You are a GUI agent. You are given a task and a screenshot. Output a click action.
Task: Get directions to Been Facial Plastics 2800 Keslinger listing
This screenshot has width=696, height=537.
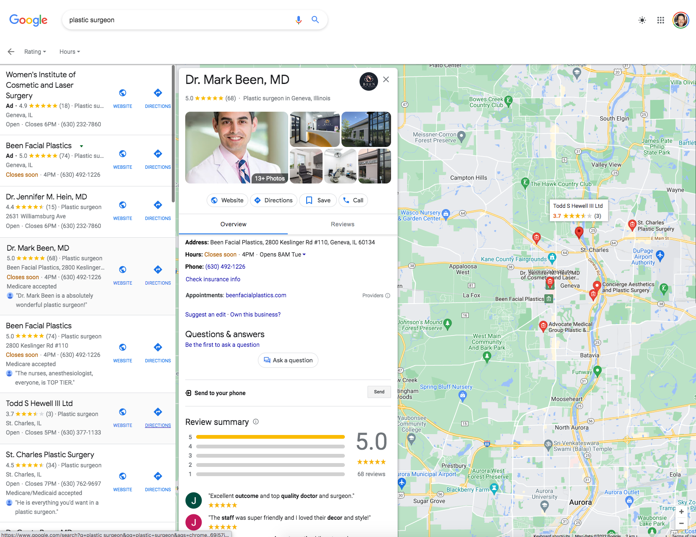tap(158, 353)
